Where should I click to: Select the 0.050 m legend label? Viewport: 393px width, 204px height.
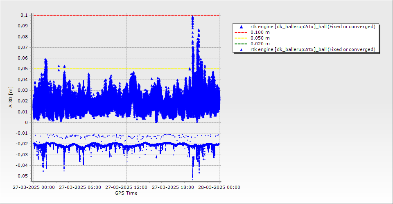pos(260,38)
